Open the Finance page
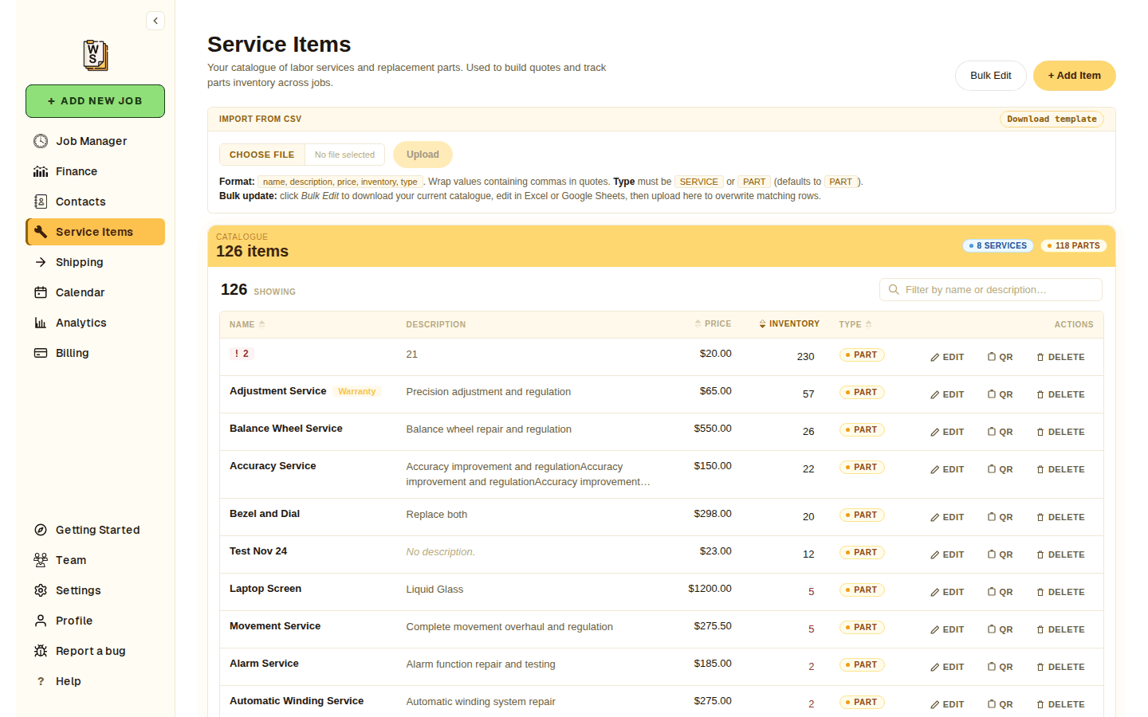Viewport: 1148px width, 717px height. pos(95,171)
